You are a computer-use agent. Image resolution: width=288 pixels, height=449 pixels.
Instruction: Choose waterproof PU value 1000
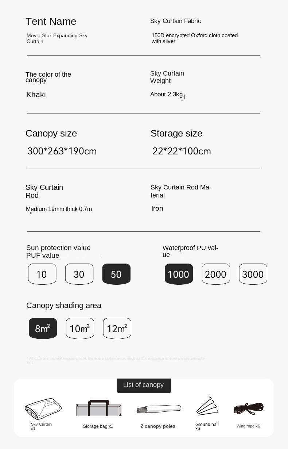pyautogui.click(x=179, y=274)
